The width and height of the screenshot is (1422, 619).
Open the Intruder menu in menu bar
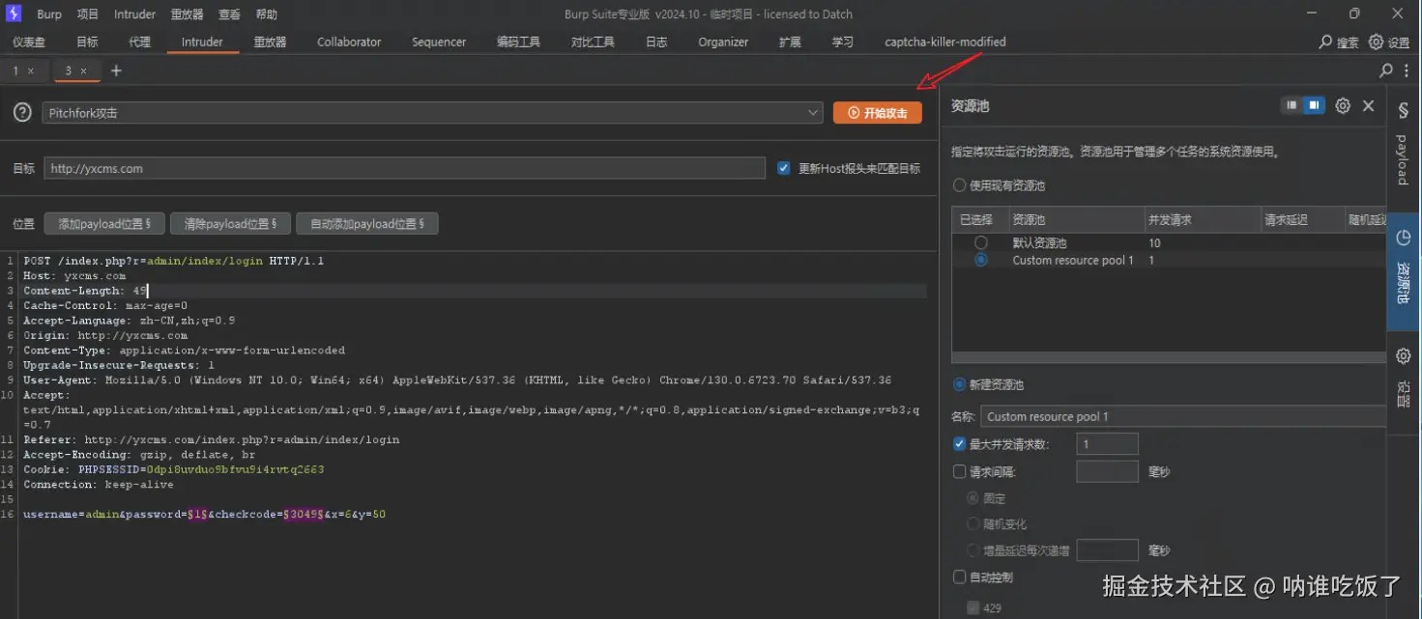(x=134, y=14)
